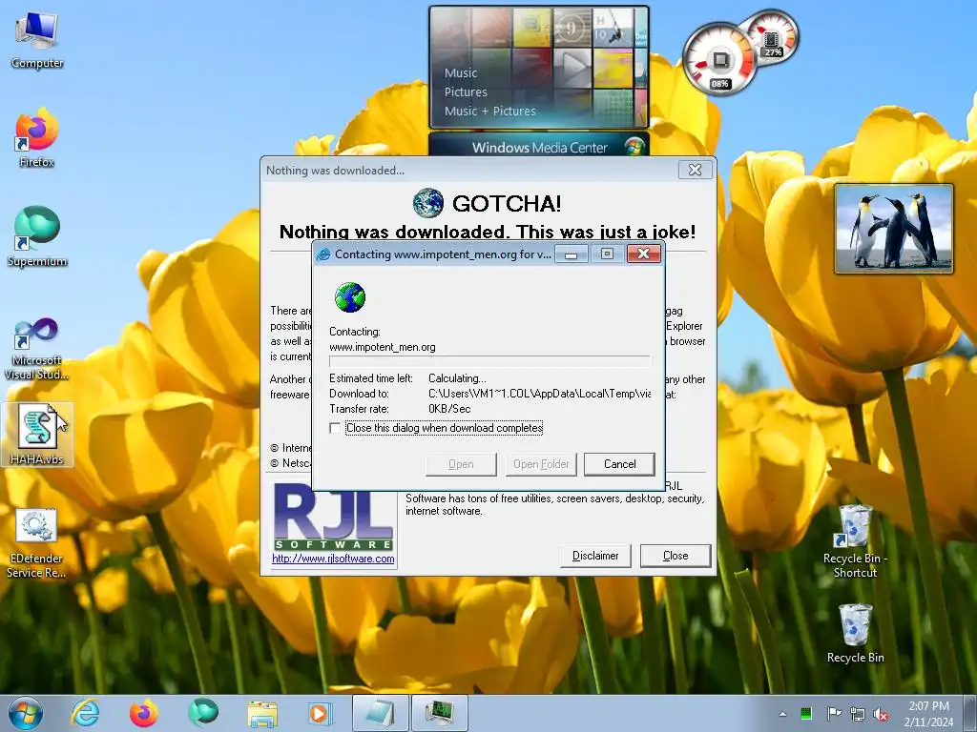Open the http://www.rjlsoftware.com link
This screenshot has width=977, height=732.
pyautogui.click(x=333, y=559)
